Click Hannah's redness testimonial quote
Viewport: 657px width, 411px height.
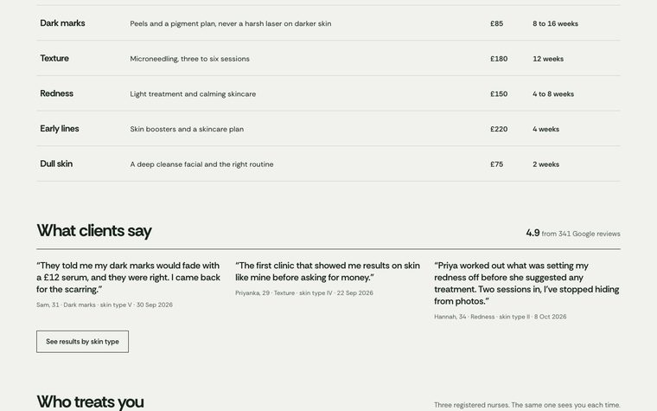tap(526, 283)
